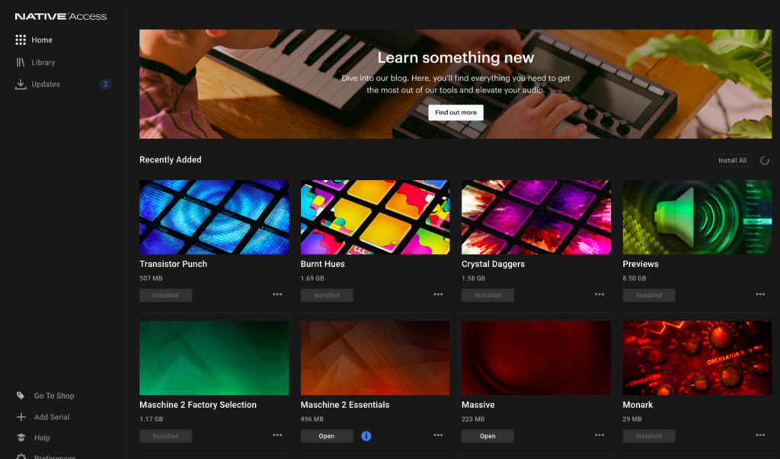Open more options for Transistor Punch
Viewport: 780px width, 459px height.
pyautogui.click(x=277, y=294)
